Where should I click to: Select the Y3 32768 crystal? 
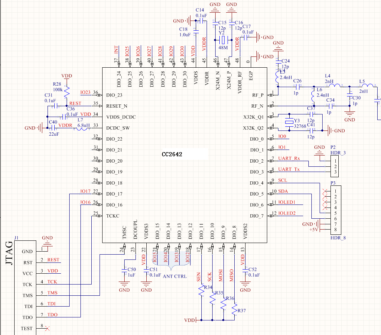tap(289, 122)
